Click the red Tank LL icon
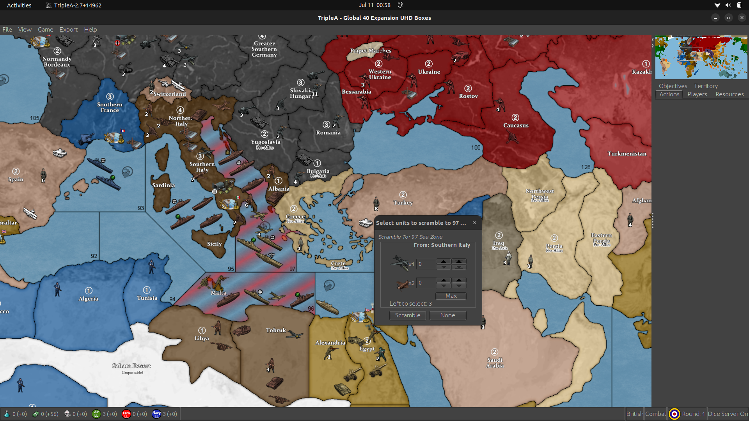This screenshot has height=421, width=749. (x=126, y=414)
